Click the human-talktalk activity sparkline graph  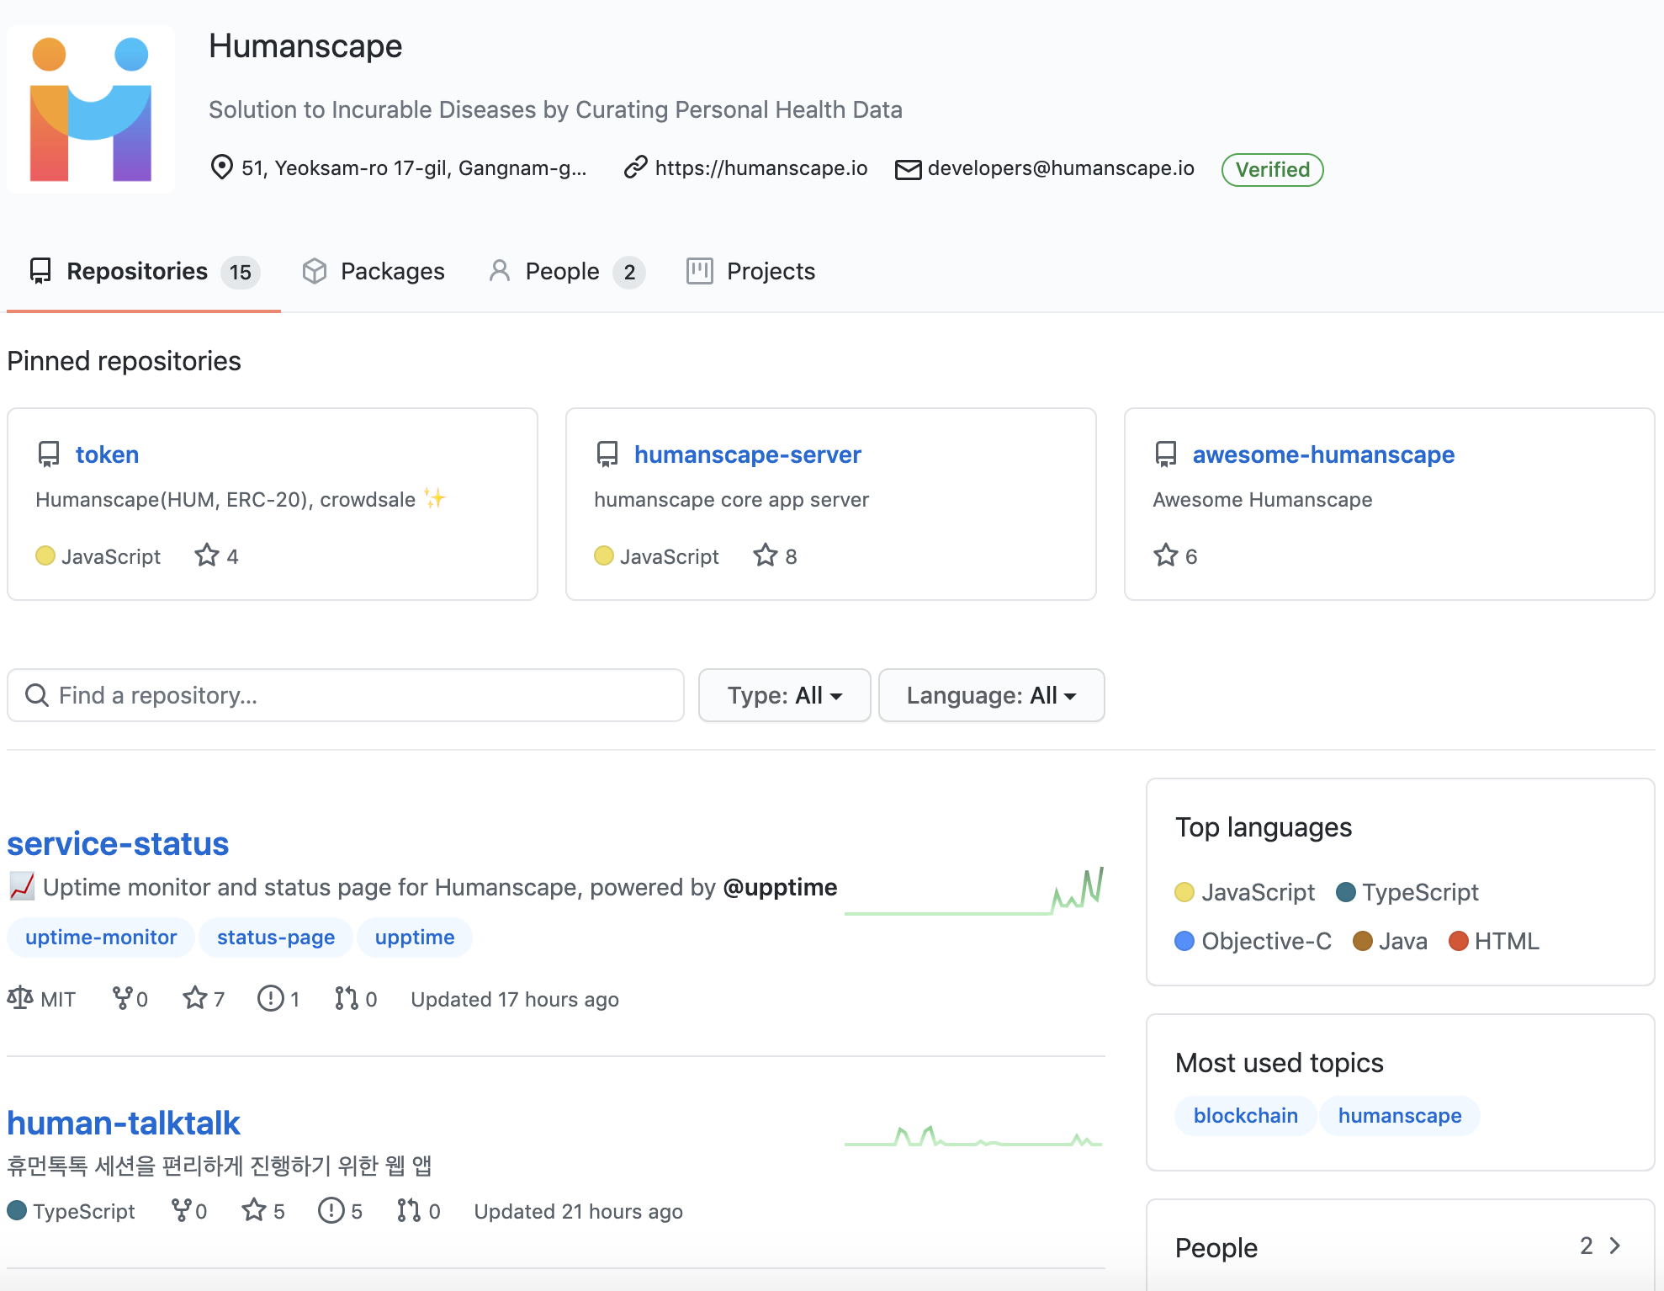point(974,1136)
